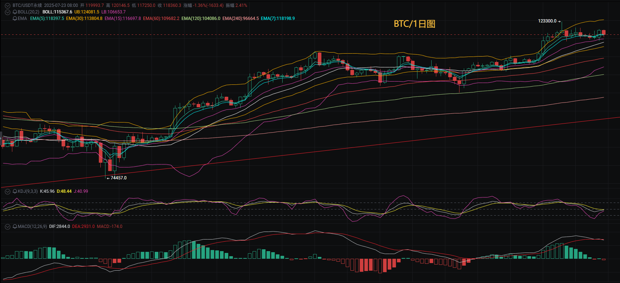
Task: Select the orange EMA(30) legend value
Action: 84,18
